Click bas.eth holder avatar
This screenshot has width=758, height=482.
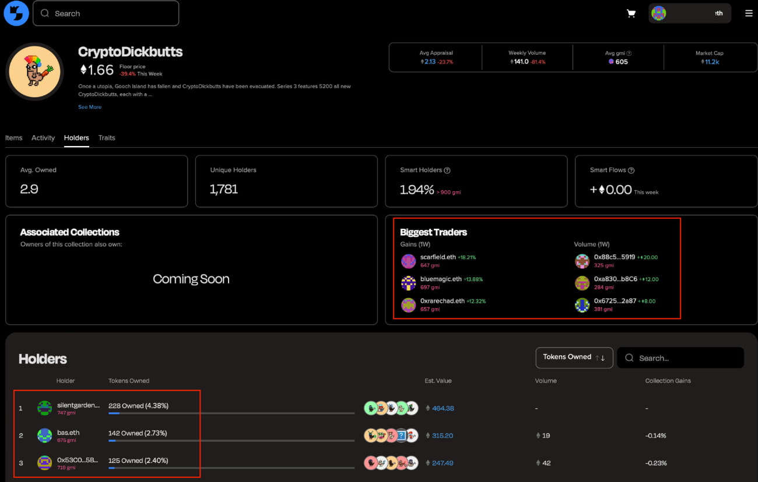click(45, 435)
